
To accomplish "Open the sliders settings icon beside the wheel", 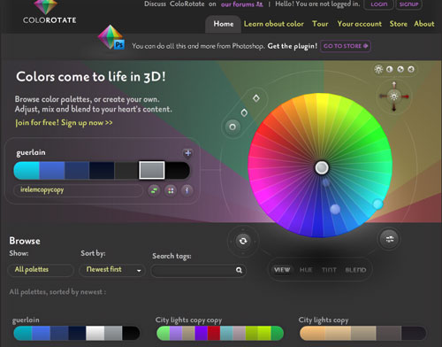I will (390, 239).
